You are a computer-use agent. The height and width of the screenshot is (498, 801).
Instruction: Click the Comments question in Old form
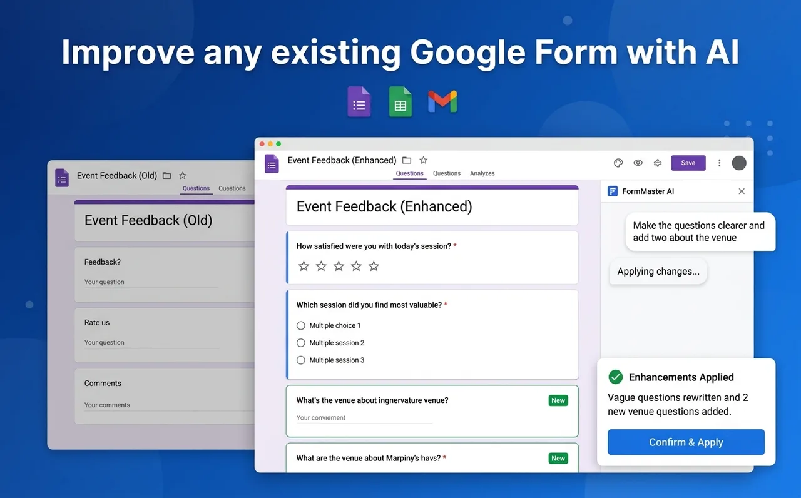[x=103, y=384]
